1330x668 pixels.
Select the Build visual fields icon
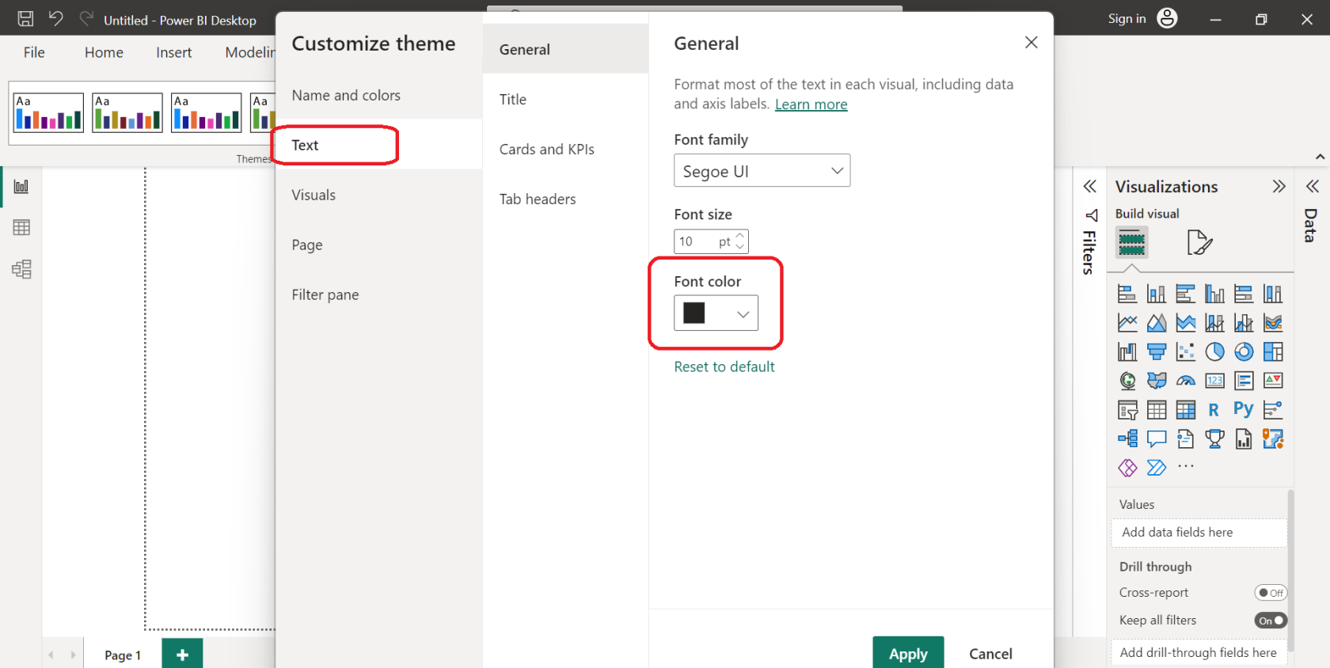(x=1132, y=242)
